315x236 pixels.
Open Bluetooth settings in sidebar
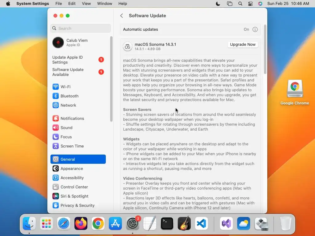pos(78,96)
